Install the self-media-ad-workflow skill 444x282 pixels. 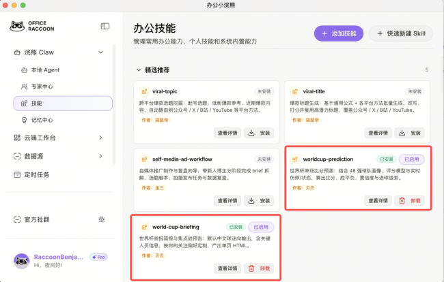259,201
